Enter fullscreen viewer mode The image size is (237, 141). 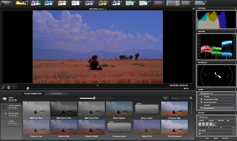[x=14, y=88]
